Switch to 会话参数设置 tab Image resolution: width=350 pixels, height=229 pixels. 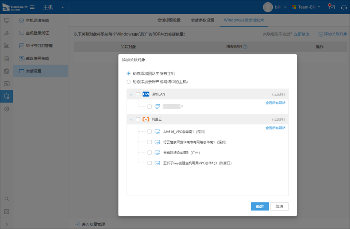(x=202, y=20)
